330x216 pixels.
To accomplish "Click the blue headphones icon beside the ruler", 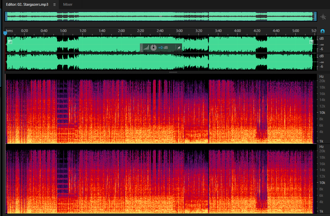I will (322, 31).
